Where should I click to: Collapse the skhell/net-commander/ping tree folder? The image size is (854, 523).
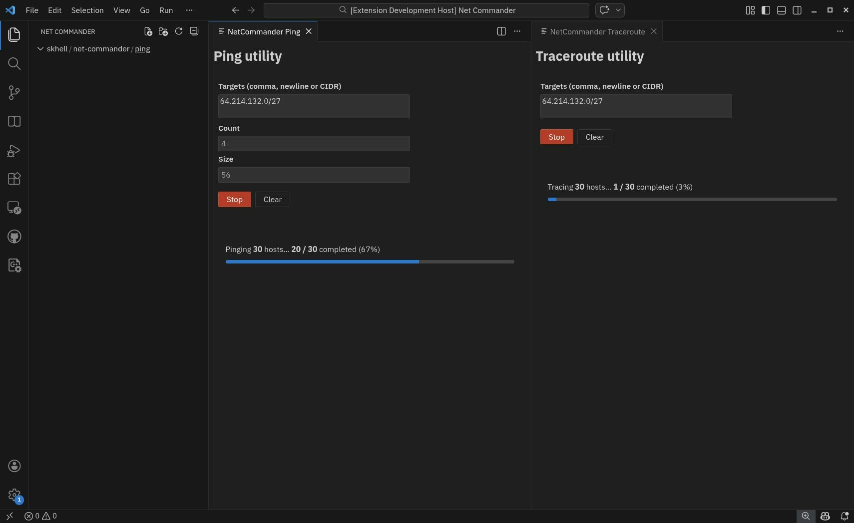40,49
